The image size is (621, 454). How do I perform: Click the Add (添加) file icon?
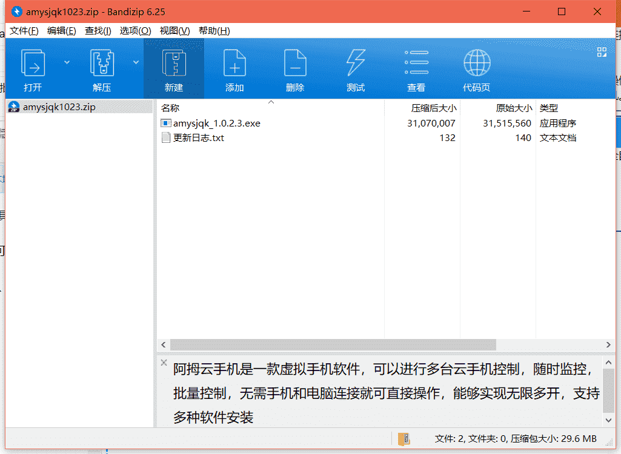(234, 63)
